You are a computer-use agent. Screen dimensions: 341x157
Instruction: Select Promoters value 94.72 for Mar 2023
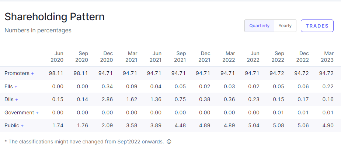coord(326,73)
